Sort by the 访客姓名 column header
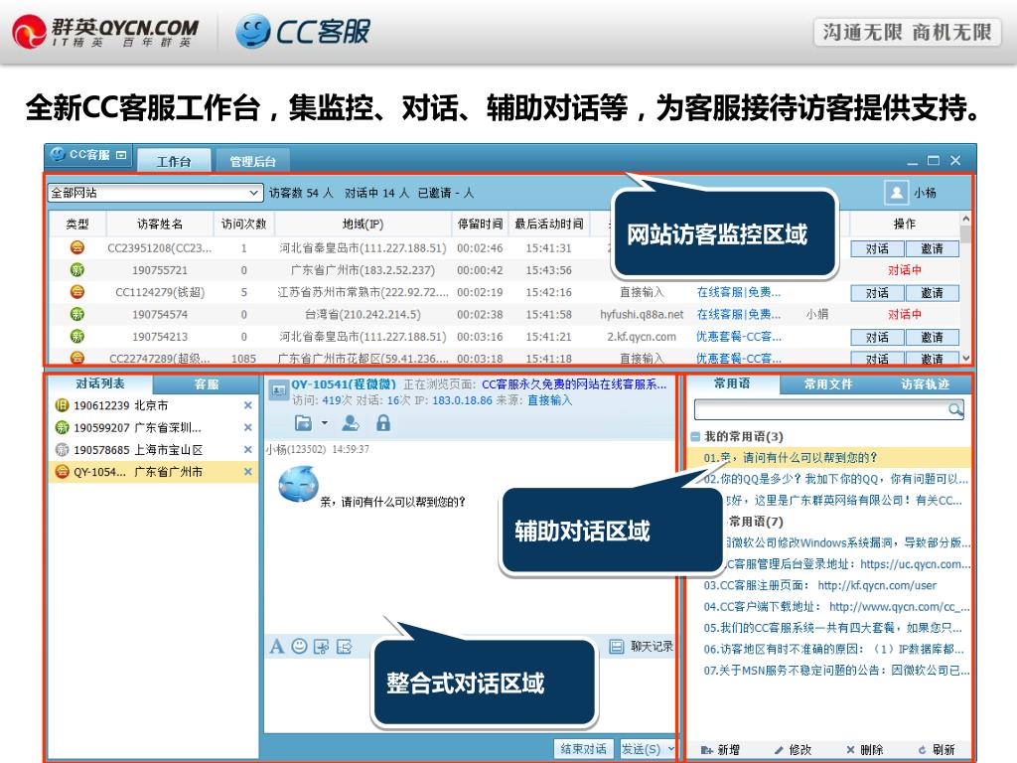This screenshot has height=763, width=1017. [160, 224]
